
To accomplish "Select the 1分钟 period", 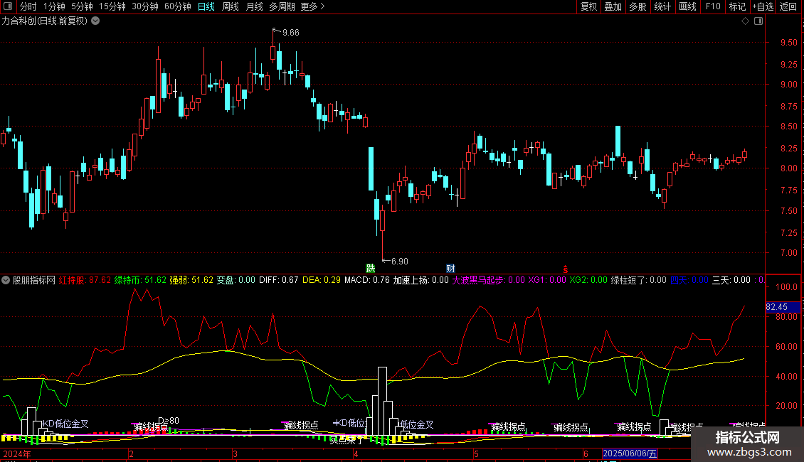I will pyautogui.click(x=54, y=6).
